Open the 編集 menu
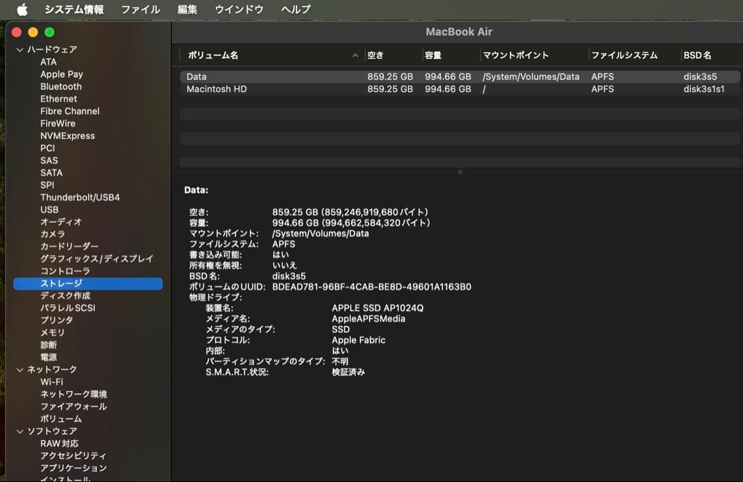Screen dimensions: 743x482 tap(187, 10)
